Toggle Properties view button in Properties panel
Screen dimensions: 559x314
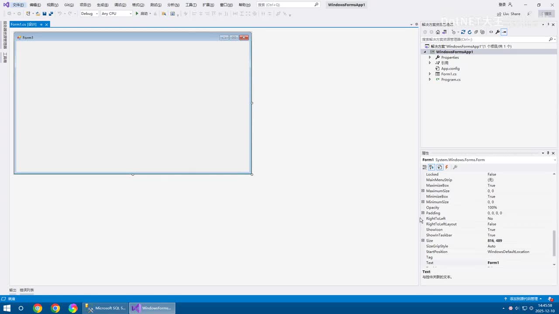click(440, 167)
